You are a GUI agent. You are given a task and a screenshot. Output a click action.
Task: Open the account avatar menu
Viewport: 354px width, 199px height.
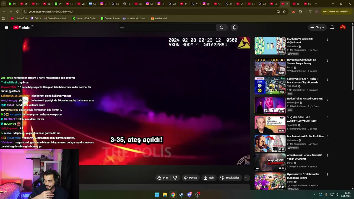[x=343, y=27]
